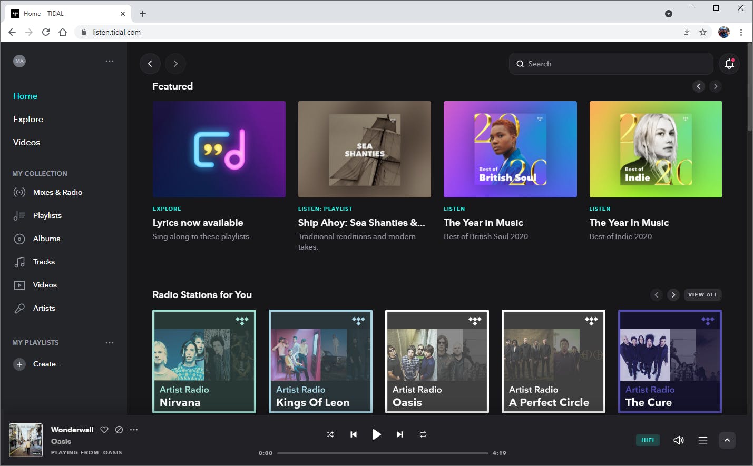Block Wonderwall track with the ban icon

point(119,430)
